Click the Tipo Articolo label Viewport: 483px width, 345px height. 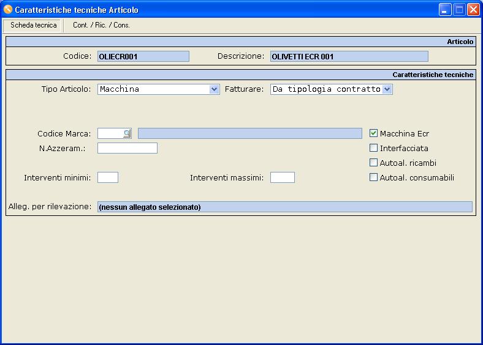66,89
